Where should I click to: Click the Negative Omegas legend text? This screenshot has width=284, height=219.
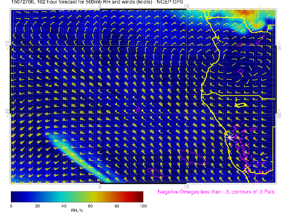(x=216, y=192)
